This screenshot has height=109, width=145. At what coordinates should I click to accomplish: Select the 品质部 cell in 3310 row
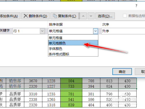point(15,94)
